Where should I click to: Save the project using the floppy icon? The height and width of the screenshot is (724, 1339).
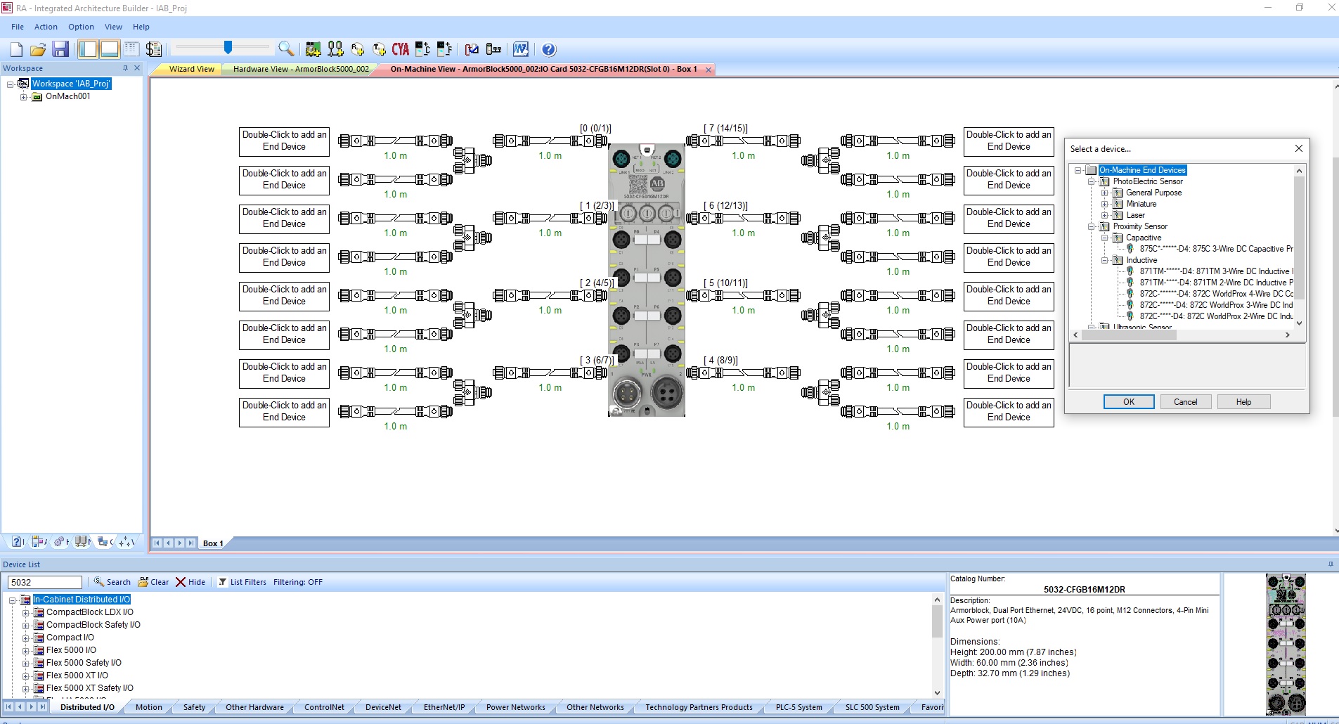tap(60, 49)
